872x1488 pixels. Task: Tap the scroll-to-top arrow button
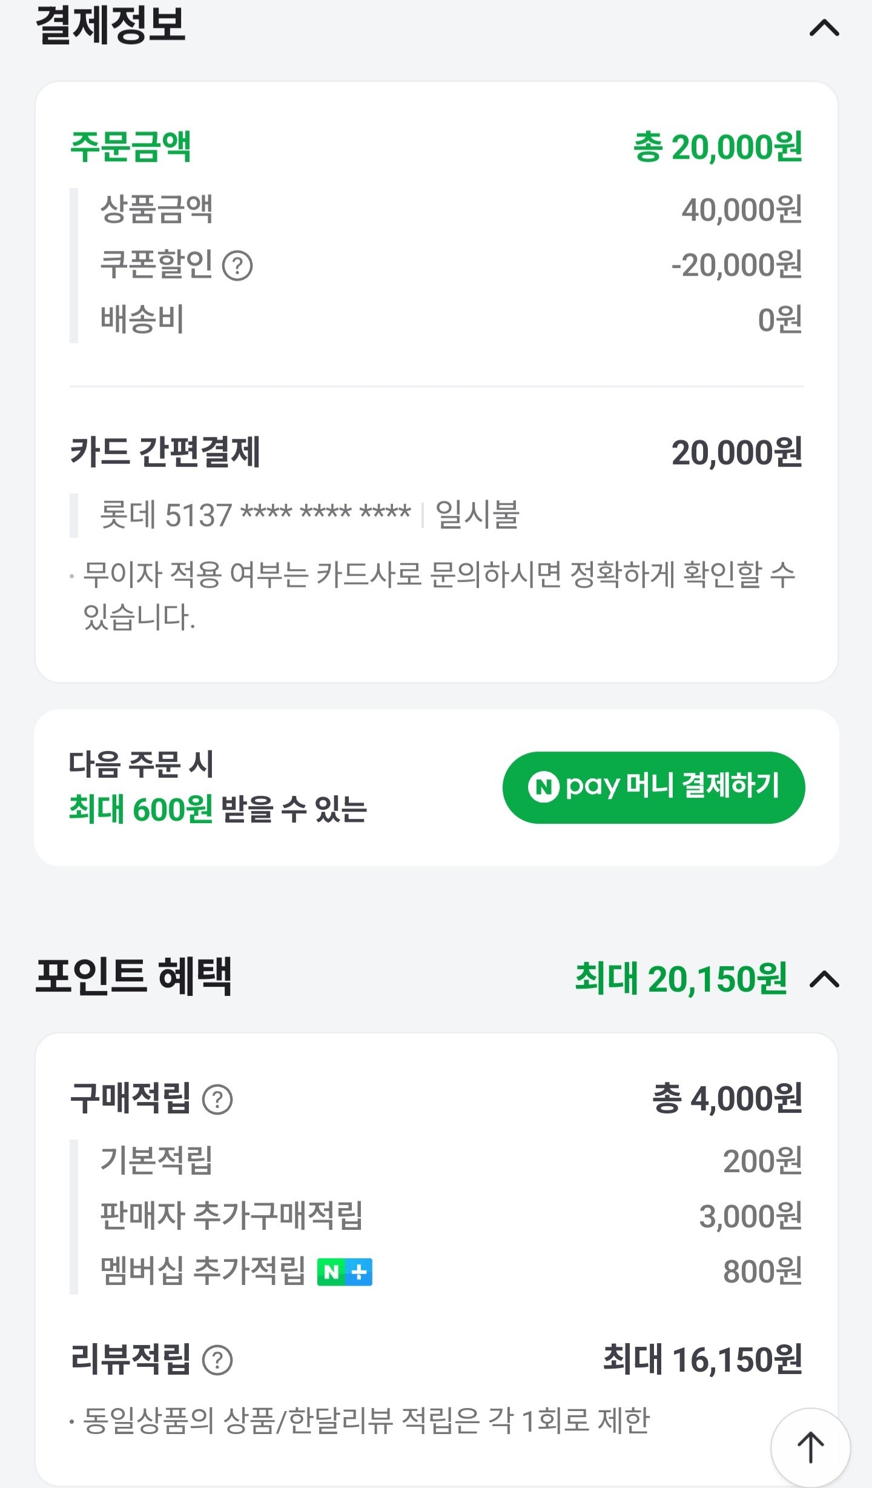[810, 1447]
